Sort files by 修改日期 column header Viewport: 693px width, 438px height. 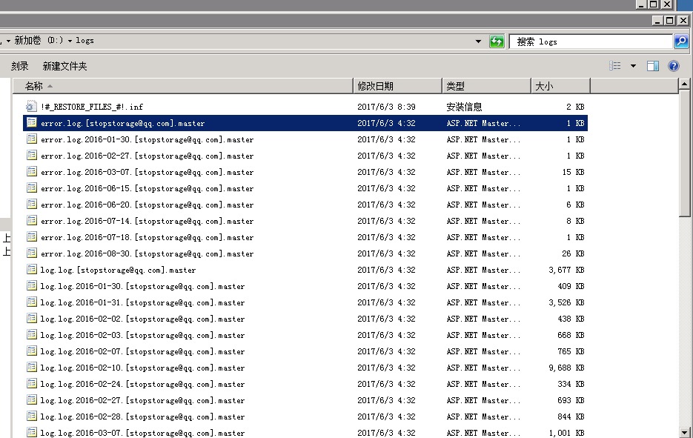tap(376, 86)
